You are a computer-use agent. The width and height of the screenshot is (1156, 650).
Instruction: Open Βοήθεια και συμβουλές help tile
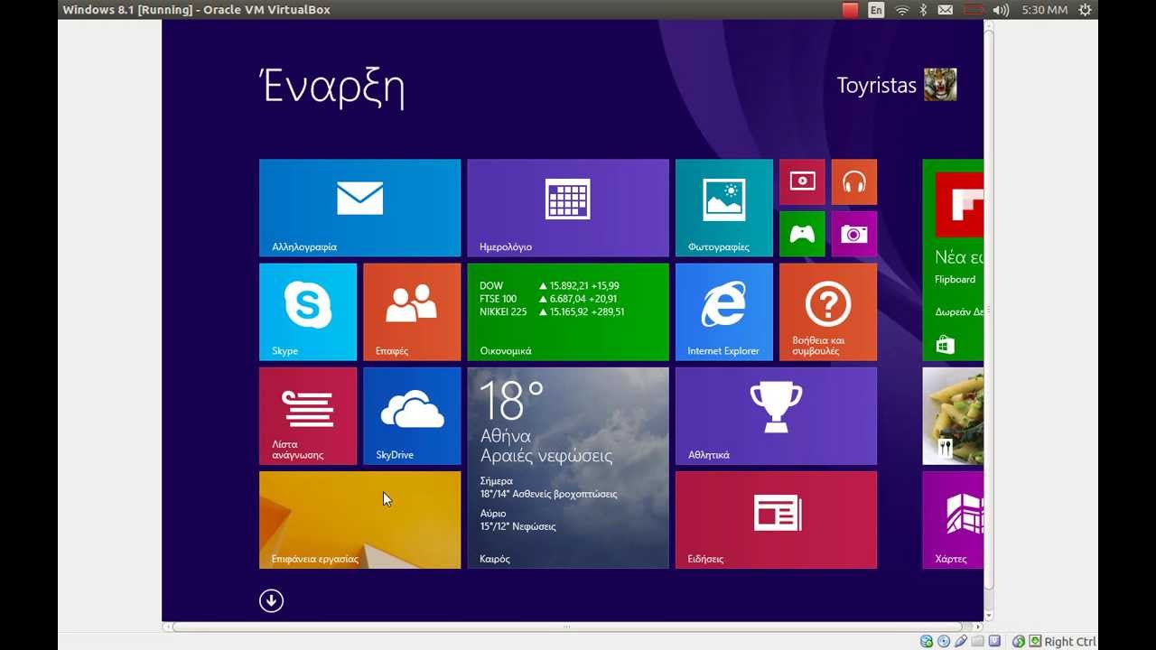[828, 311]
